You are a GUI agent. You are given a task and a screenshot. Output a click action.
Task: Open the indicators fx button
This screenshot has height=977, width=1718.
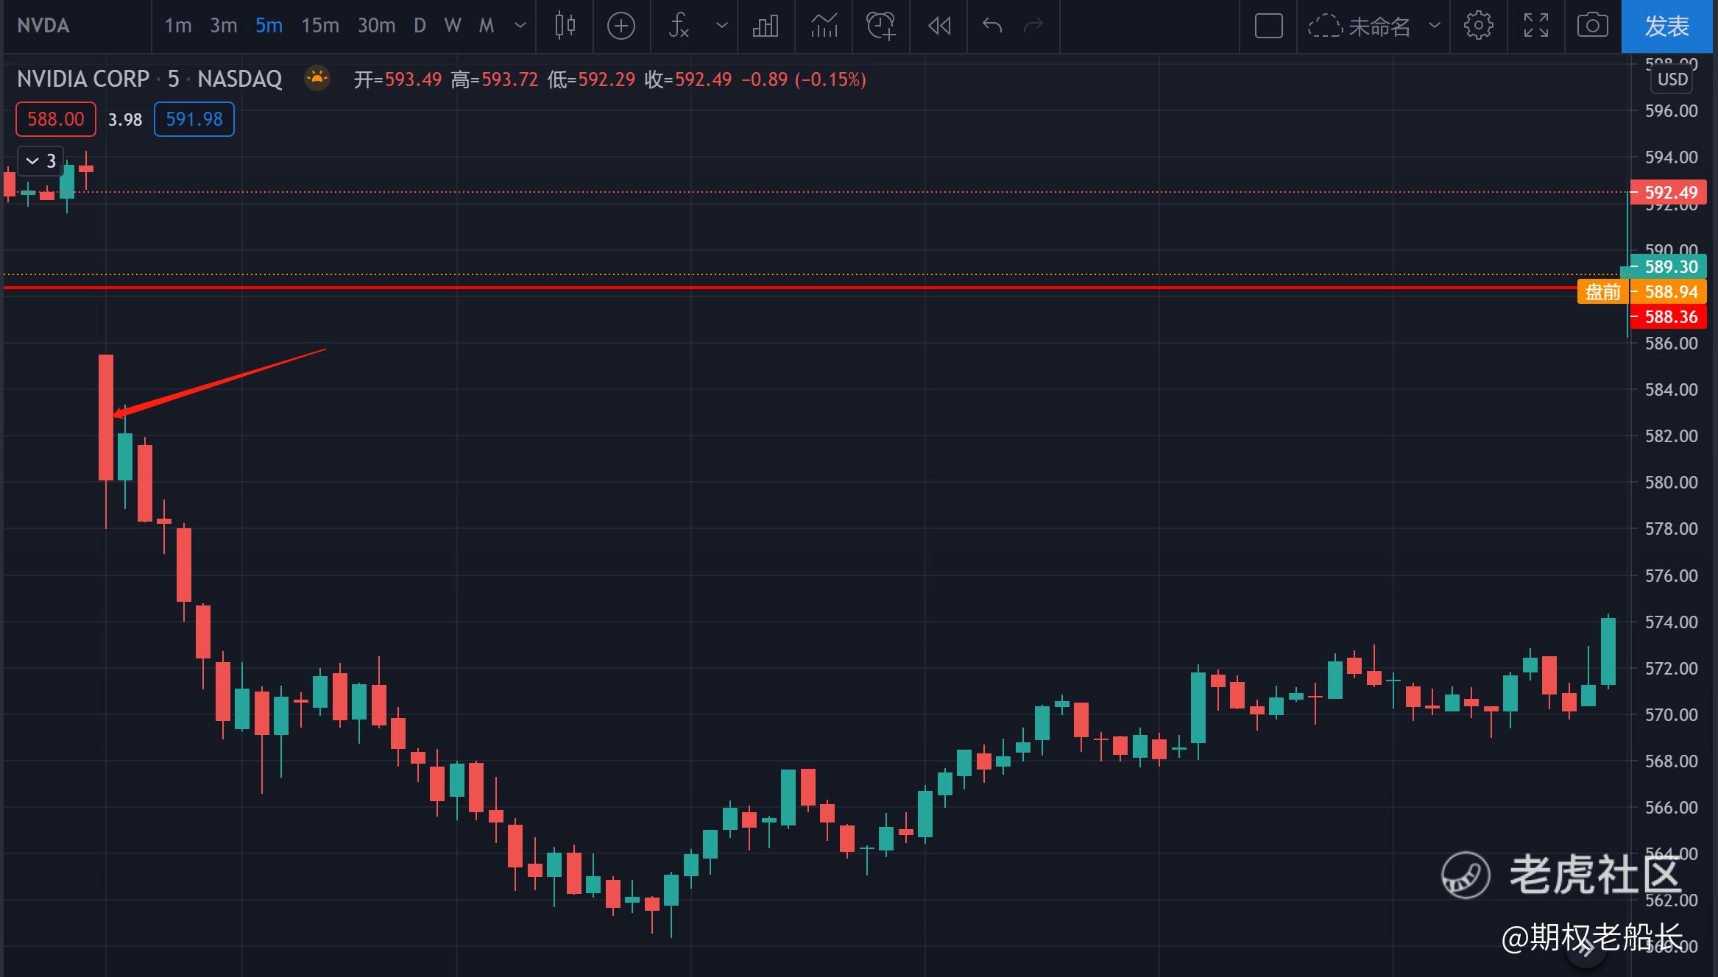pos(679,26)
